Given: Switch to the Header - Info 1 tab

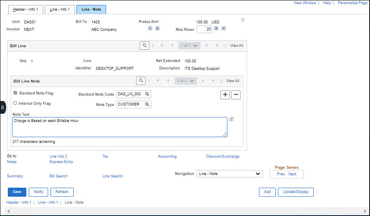Looking at the screenshot, I should click(25, 9).
